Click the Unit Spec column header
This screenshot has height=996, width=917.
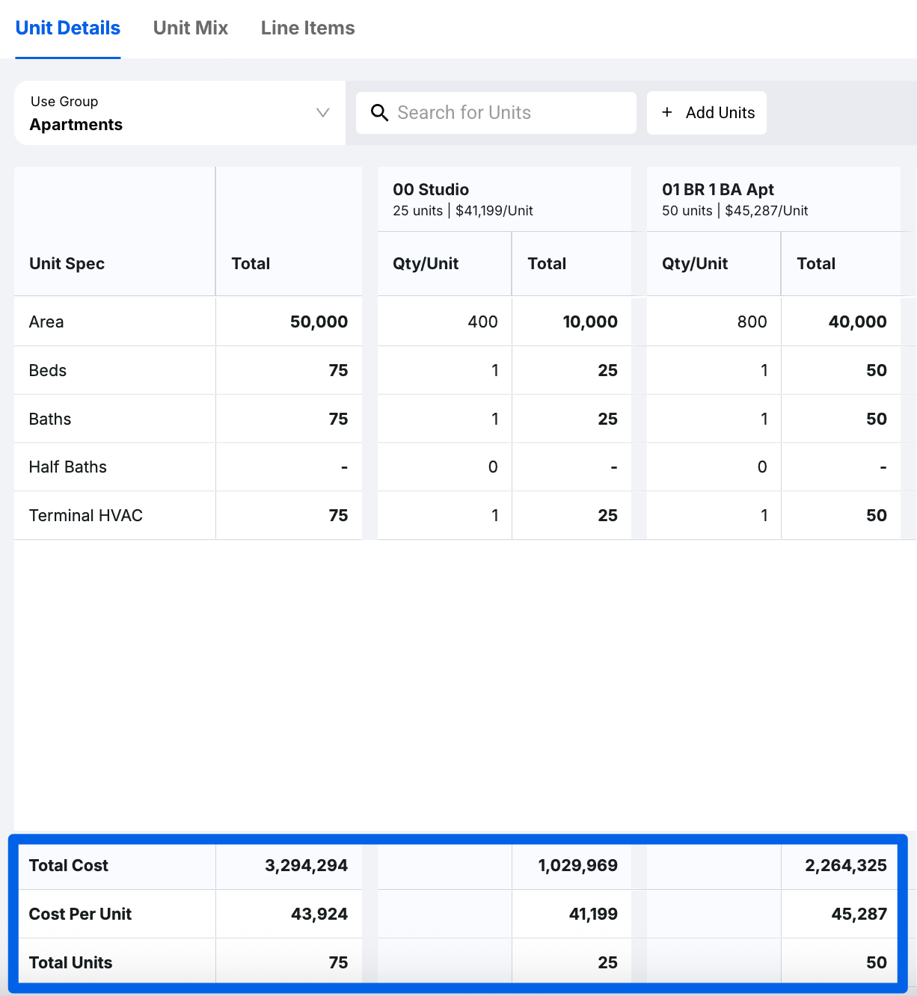(x=67, y=263)
